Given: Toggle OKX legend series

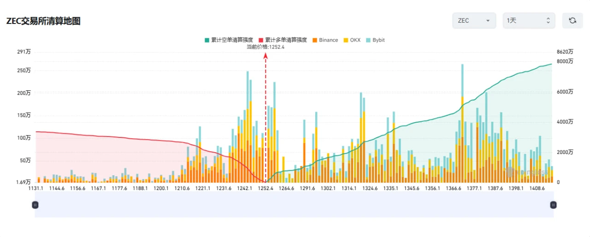Looking at the screenshot, I should [352, 40].
